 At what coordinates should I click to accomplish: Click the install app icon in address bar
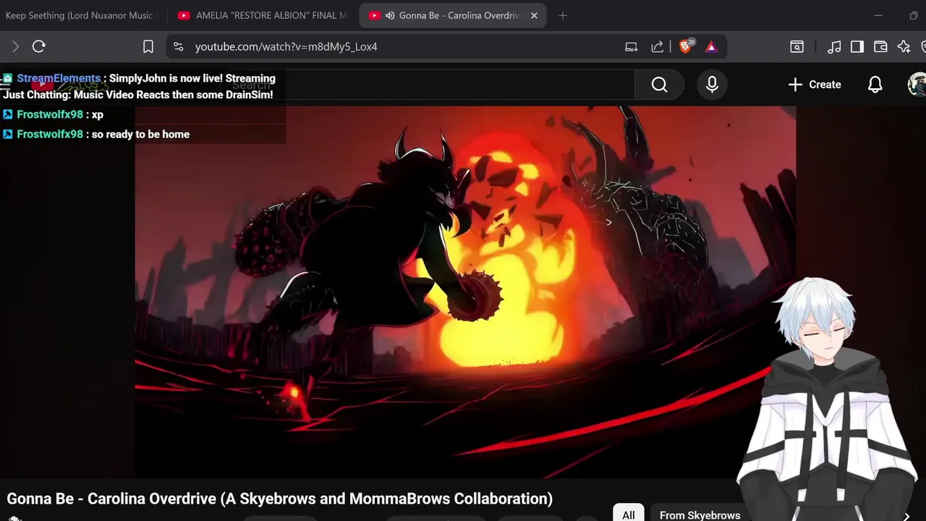point(631,46)
